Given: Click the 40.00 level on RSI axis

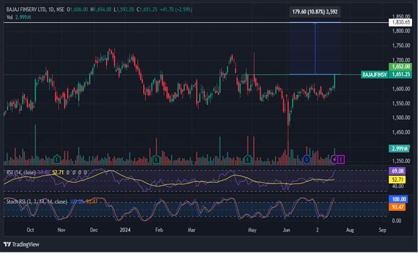Looking at the screenshot, I should [x=398, y=186].
